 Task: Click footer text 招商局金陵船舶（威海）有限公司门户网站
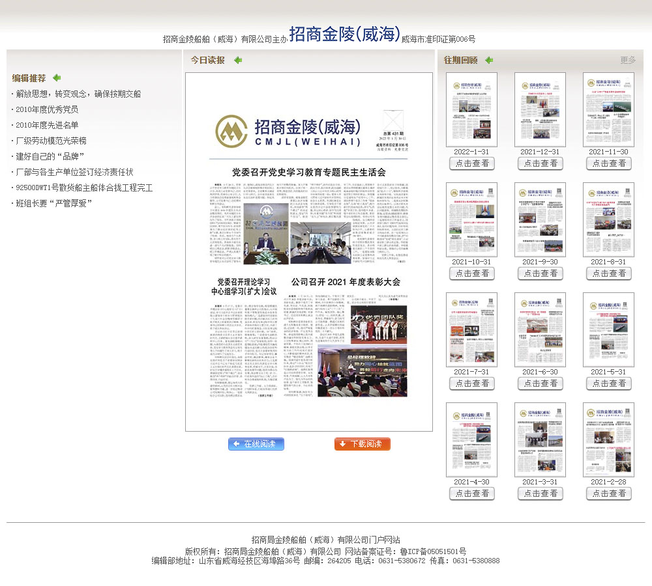pos(325,540)
